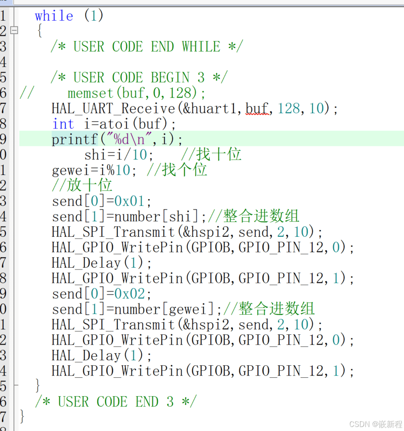Click the printf call on highlighted line

click(117, 139)
